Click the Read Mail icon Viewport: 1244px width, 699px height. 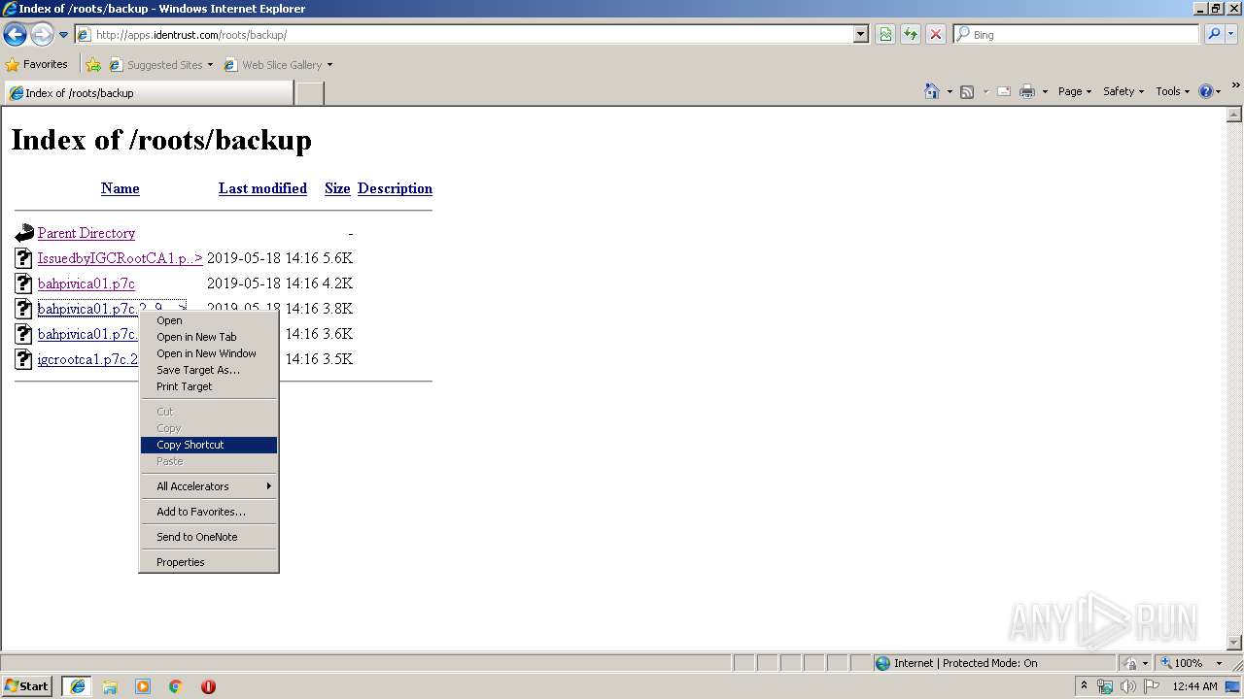point(1004,91)
